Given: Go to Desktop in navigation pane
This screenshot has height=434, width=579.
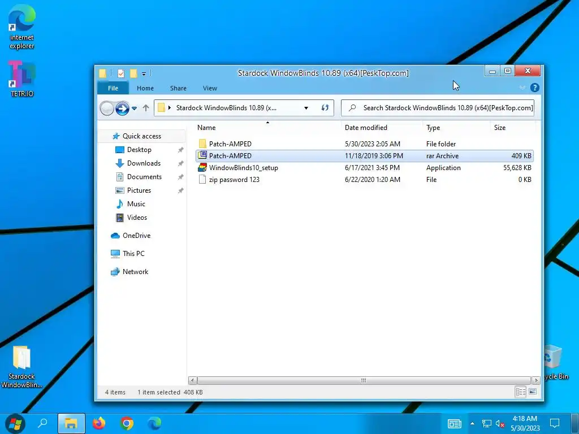Looking at the screenshot, I should point(139,150).
